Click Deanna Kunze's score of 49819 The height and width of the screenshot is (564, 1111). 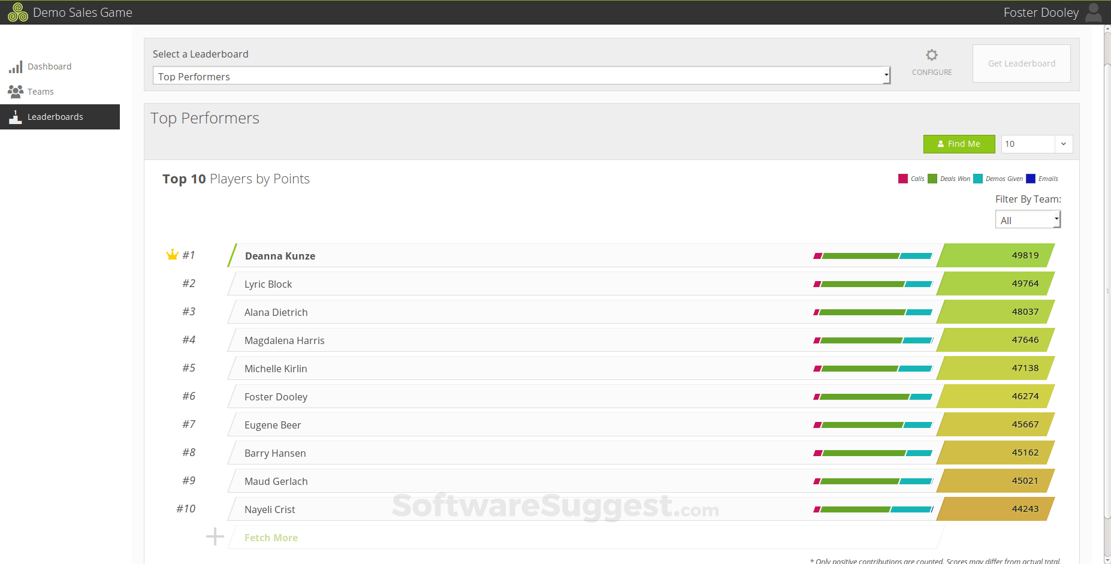[1025, 255]
